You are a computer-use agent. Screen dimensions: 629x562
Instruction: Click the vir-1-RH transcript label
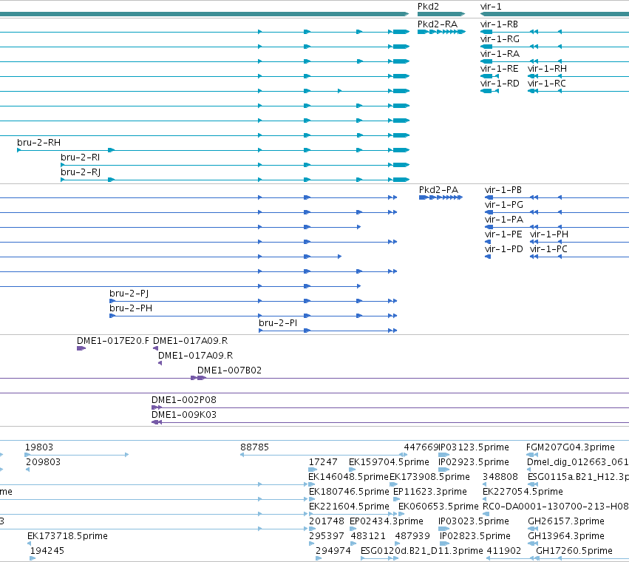[547, 69]
